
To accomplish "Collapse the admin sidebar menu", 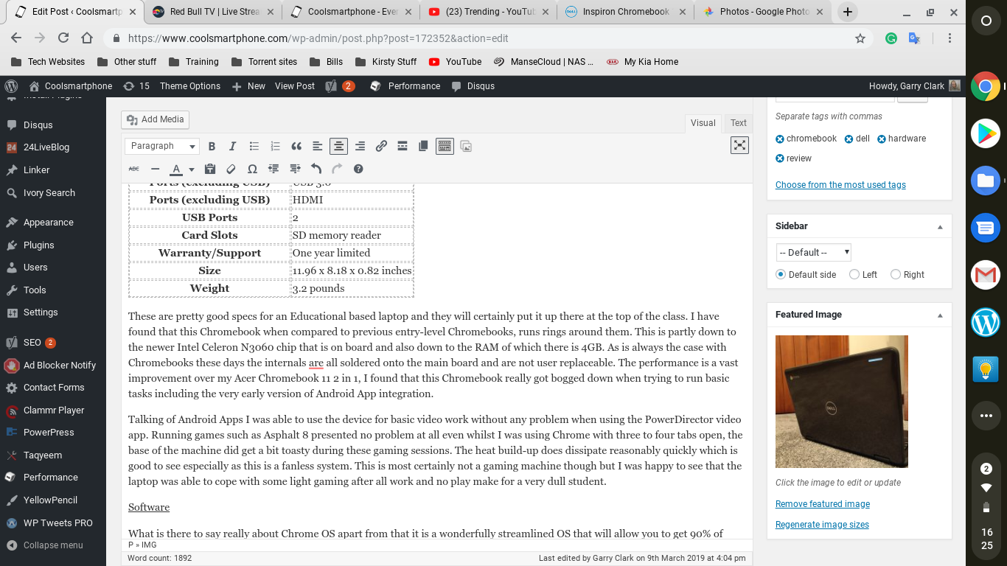I will tap(53, 545).
